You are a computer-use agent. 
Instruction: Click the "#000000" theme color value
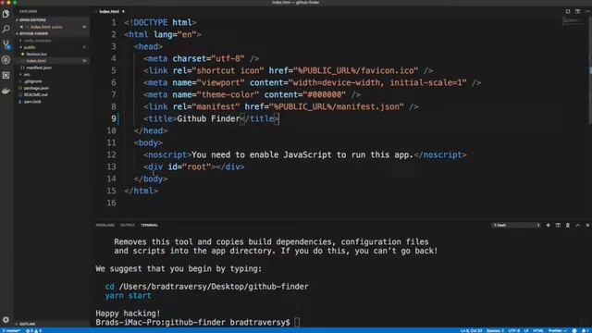point(325,94)
